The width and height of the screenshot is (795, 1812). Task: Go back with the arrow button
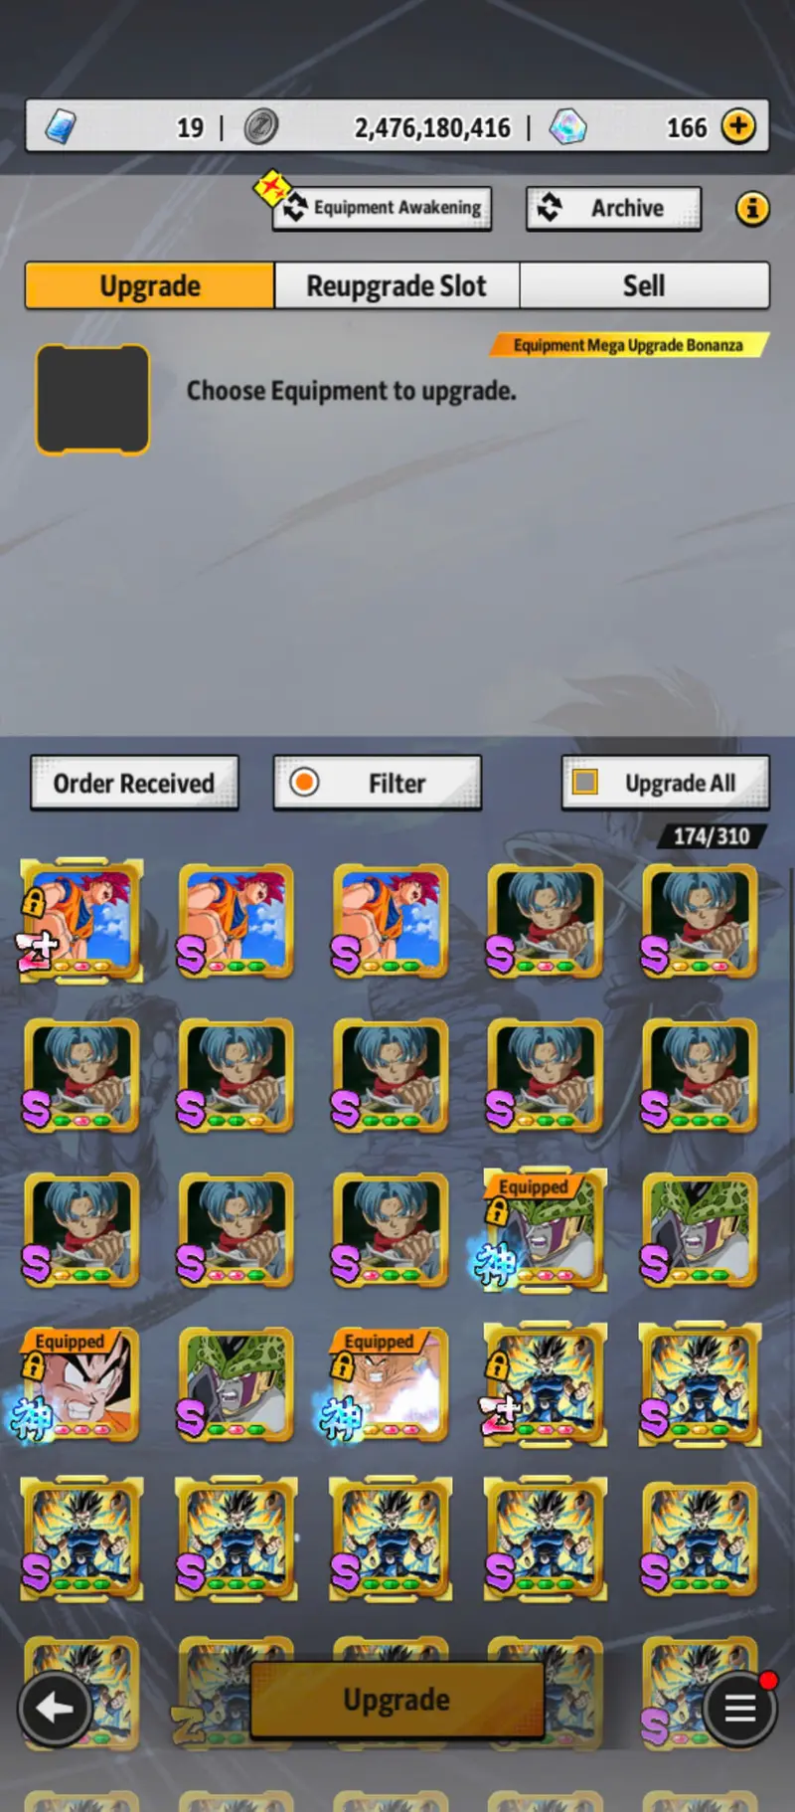click(x=55, y=1709)
